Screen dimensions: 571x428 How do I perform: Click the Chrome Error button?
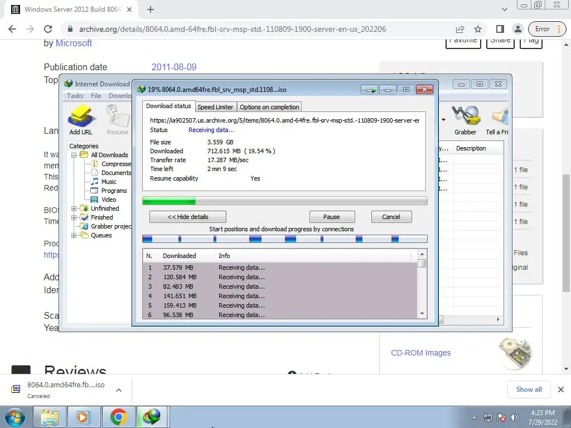coord(548,29)
